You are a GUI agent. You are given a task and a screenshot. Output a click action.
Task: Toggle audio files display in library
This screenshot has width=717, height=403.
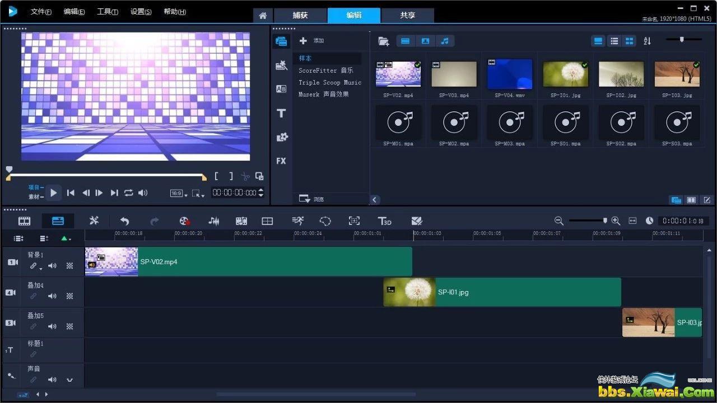445,41
